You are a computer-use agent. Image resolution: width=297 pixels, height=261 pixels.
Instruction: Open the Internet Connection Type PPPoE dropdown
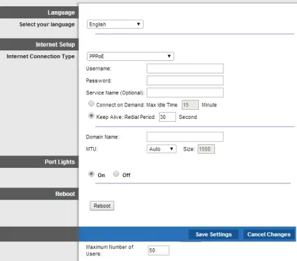pyautogui.click(x=130, y=56)
